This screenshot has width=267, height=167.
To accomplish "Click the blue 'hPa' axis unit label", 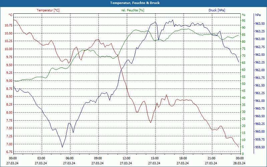I will coord(258,15).
